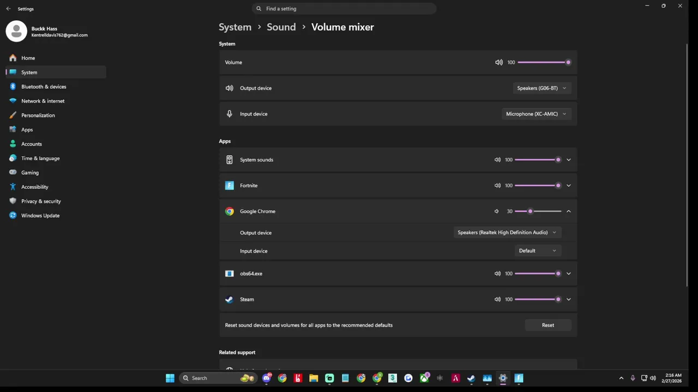Image resolution: width=698 pixels, height=392 pixels.
Task: Click the clock and date in taskbar
Action: [673, 378]
